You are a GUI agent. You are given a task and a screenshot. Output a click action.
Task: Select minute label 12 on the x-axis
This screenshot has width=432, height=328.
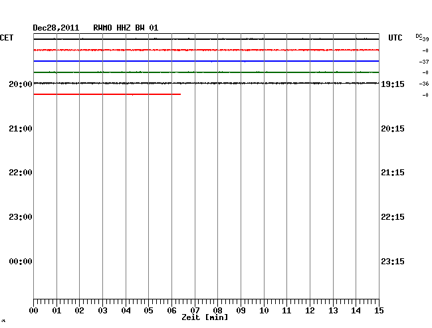(x=310, y=311)
